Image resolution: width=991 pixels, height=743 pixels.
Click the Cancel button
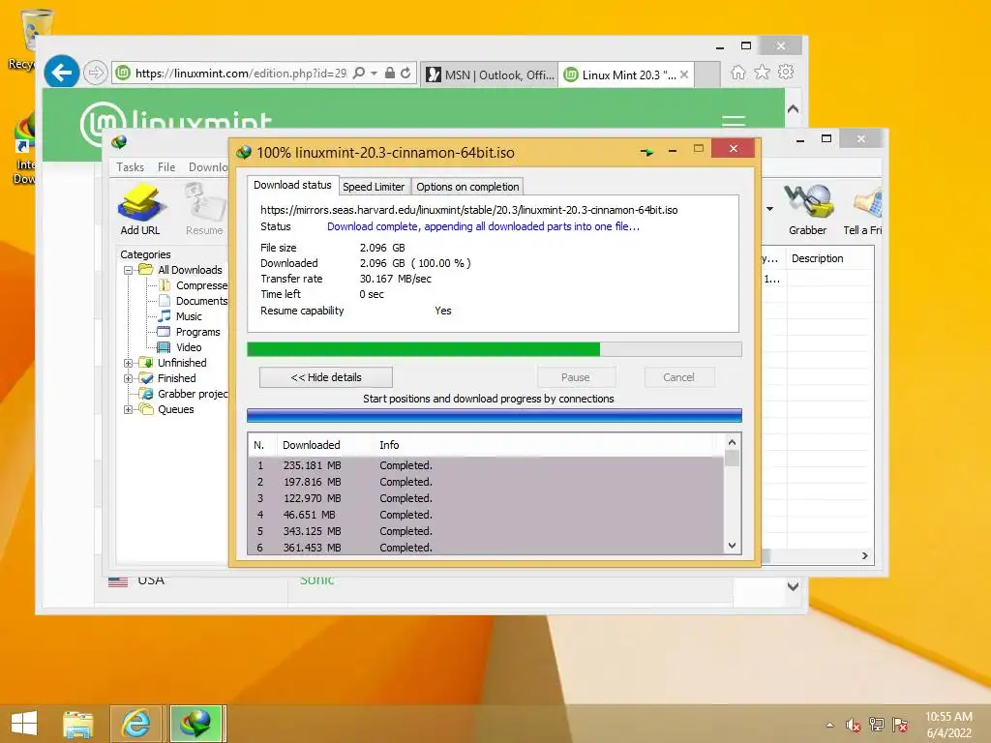pos(678,377)
